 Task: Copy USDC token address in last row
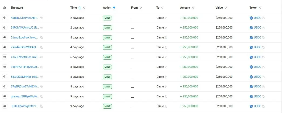click(x=263, y=106)
